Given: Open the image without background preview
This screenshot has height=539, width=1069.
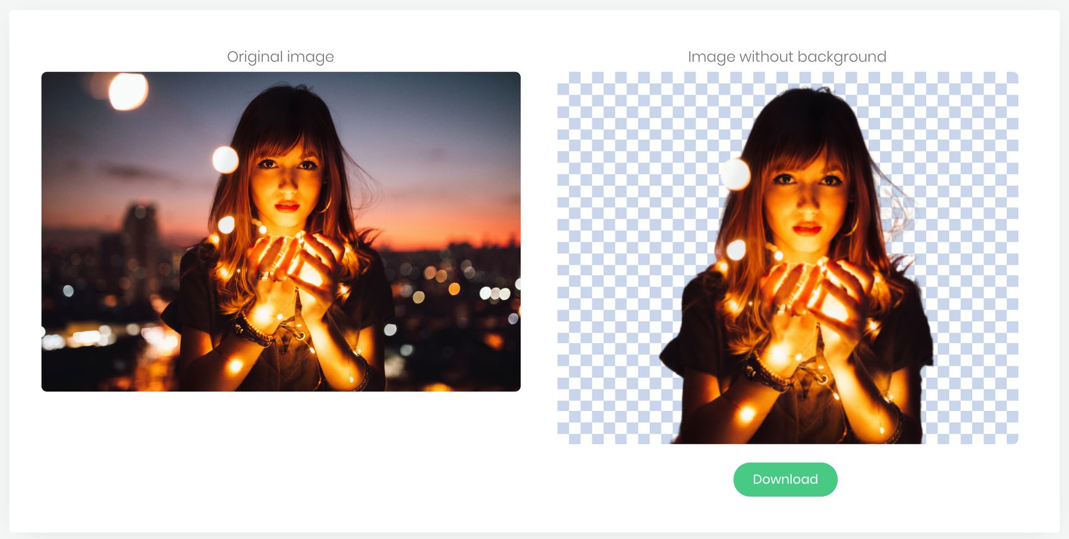Looking at the screenshot, I should pyautogui.click(x=787, y=257).
